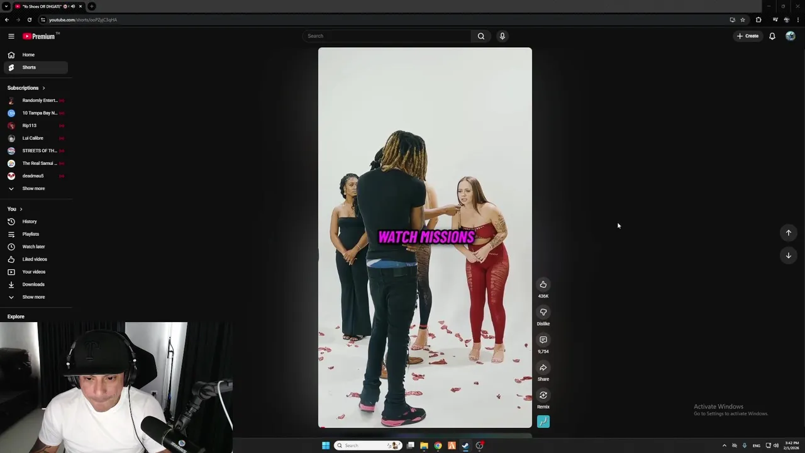Open File Explorer from the taskbar
Screen dimensions: 805x453
pyautogui.click(x=425, y=445)
